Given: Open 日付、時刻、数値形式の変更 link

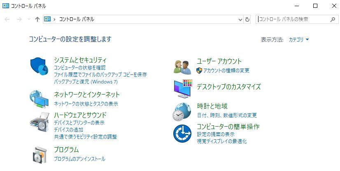Looking at the screenshot, I should point(227,115).
